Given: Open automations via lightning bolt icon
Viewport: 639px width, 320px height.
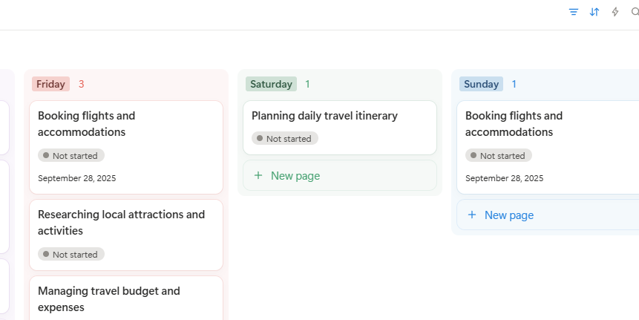Looking at the screenshot, I should pos(615,12).
